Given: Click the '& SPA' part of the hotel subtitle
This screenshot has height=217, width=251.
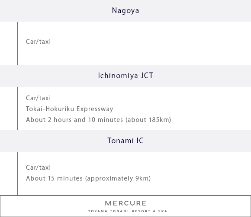Looking at the screenshot, I should 160,211.
